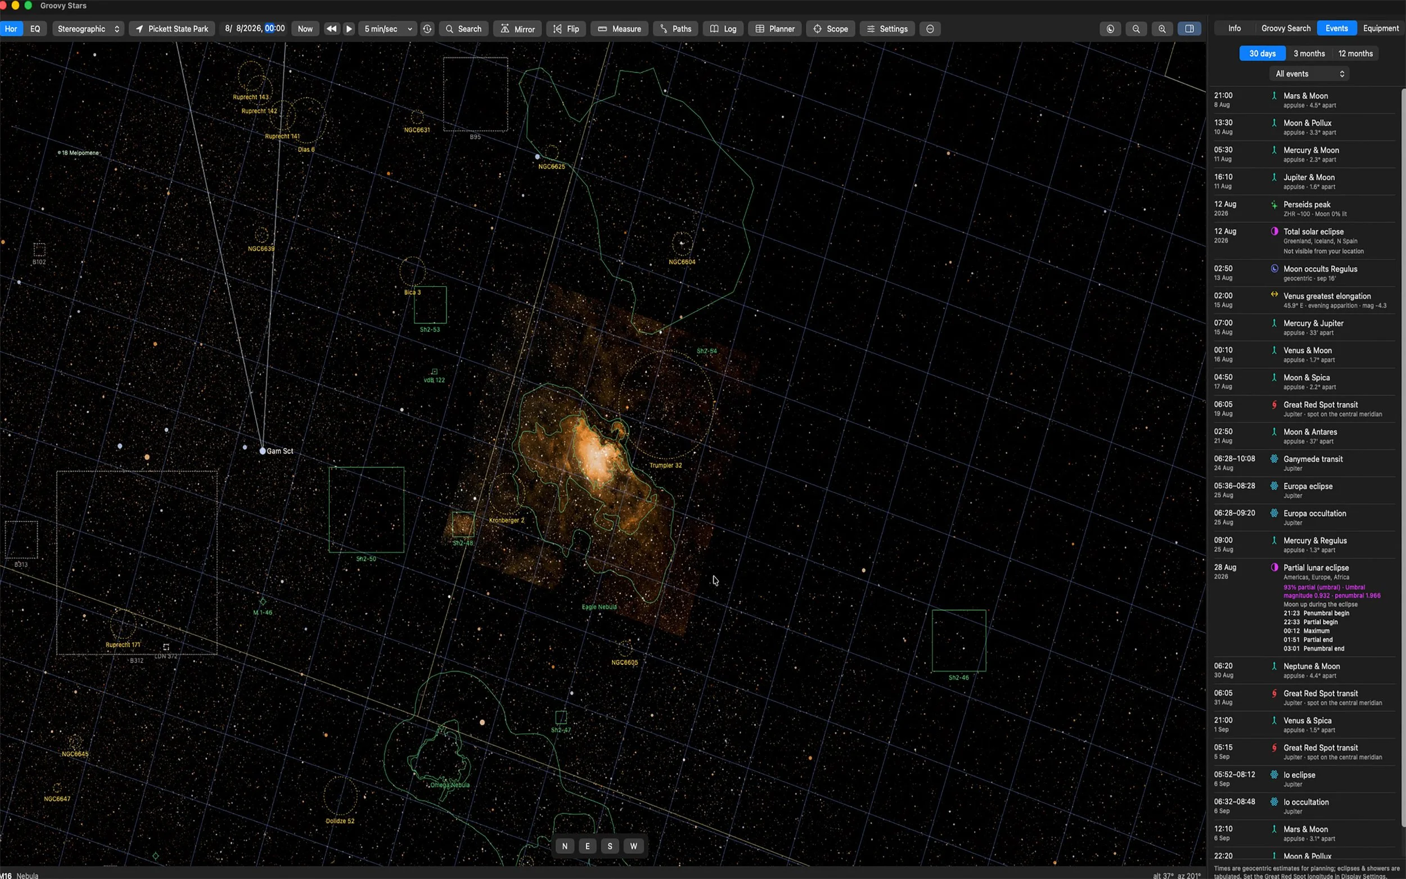Click the rewind time playback button
Viewport: 1406px width, 879px height.
click(x=331, y=29)
